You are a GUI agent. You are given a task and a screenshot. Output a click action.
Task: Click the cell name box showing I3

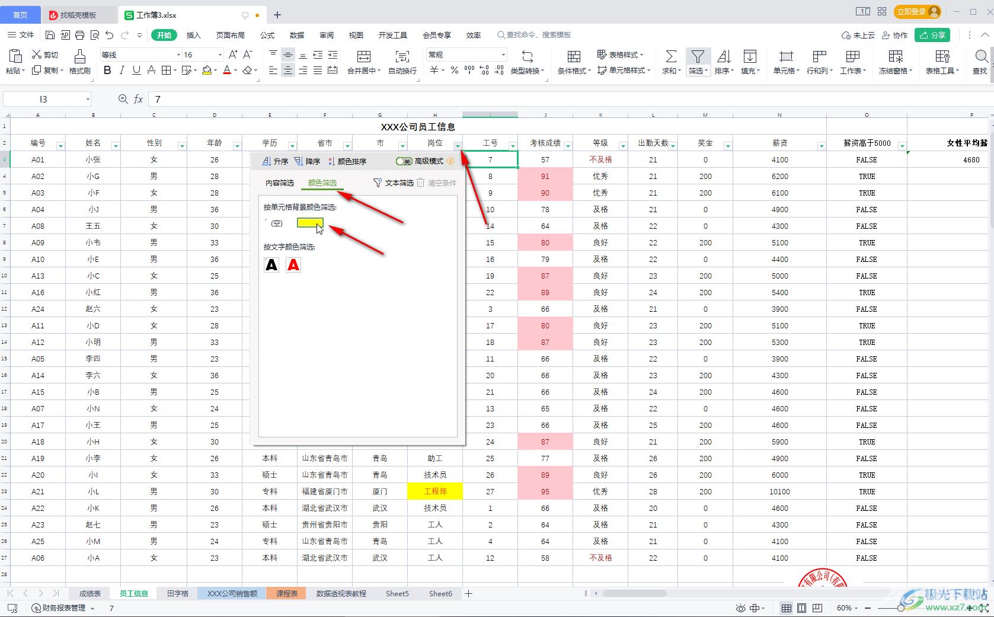pos(47,99)
